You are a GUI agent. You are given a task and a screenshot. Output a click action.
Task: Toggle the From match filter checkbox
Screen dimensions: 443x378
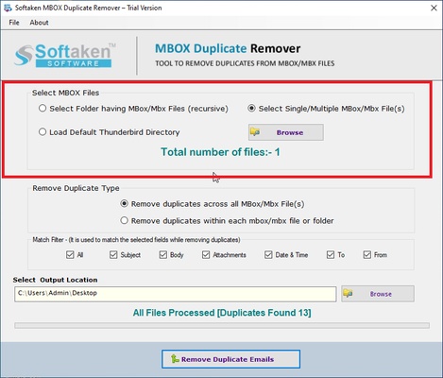(367, 254)
